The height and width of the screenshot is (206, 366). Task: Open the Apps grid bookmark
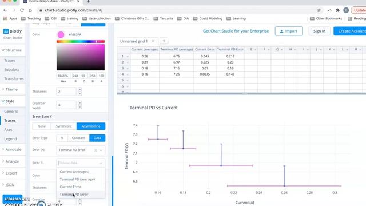(x=10, y=18)
